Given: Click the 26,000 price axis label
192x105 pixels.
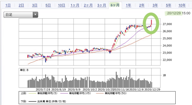Looking at the screenshot, I should (x=167, y=31).
